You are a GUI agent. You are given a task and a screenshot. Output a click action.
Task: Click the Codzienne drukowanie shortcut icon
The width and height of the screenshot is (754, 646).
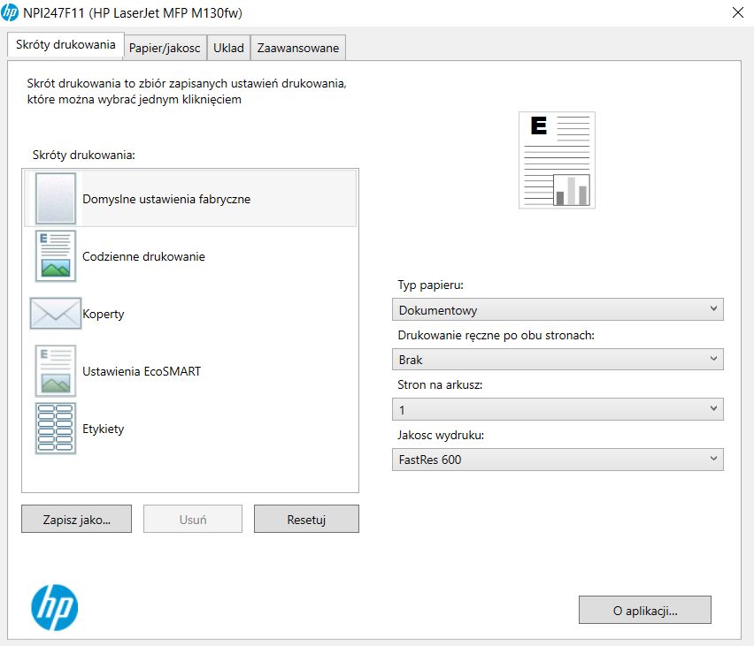tap(56, 256)
